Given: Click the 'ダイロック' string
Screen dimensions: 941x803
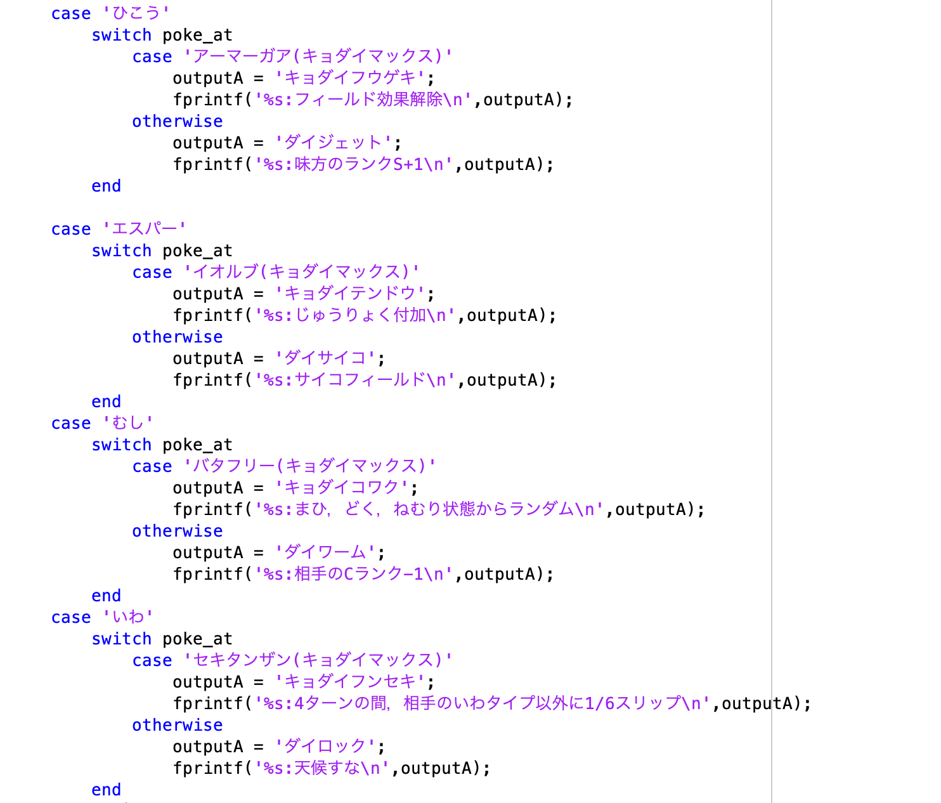Looking at the screenshot, I should tap(325, 747).
